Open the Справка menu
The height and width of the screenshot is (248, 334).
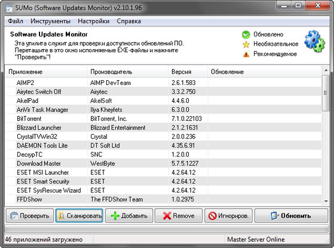(128, 21)
